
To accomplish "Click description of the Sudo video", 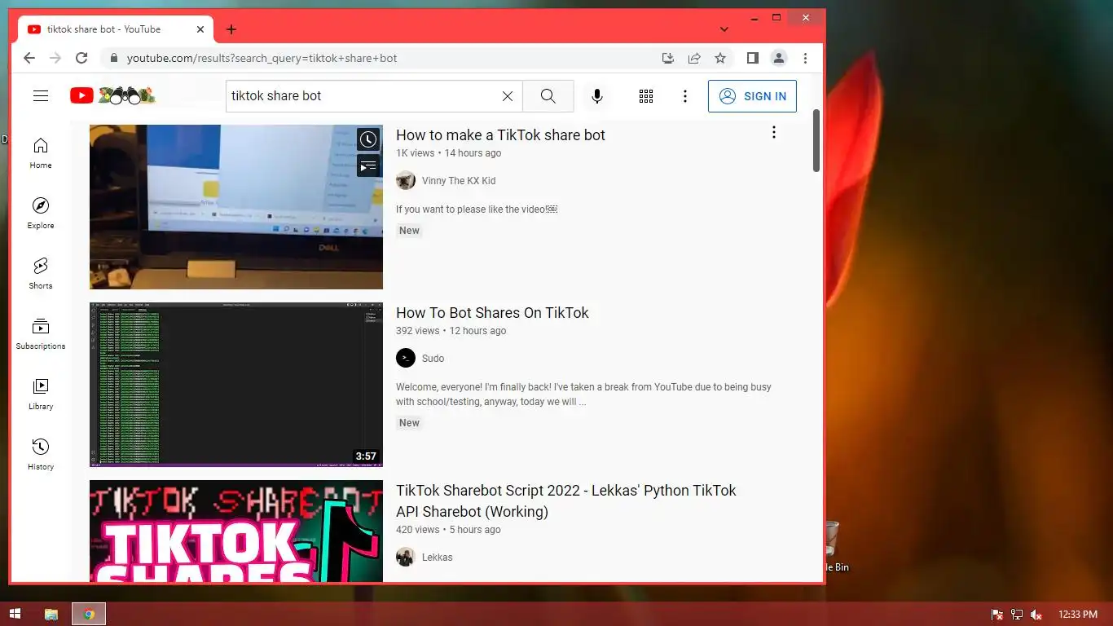I will [x=583, y=395].
